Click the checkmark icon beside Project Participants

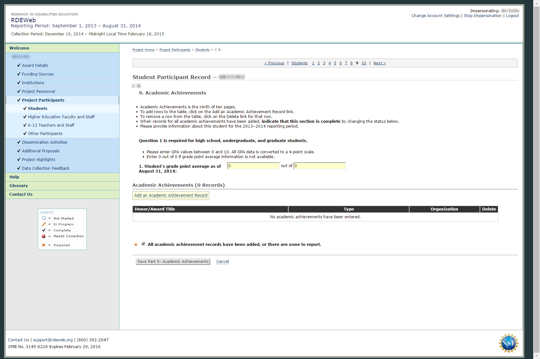19,100
